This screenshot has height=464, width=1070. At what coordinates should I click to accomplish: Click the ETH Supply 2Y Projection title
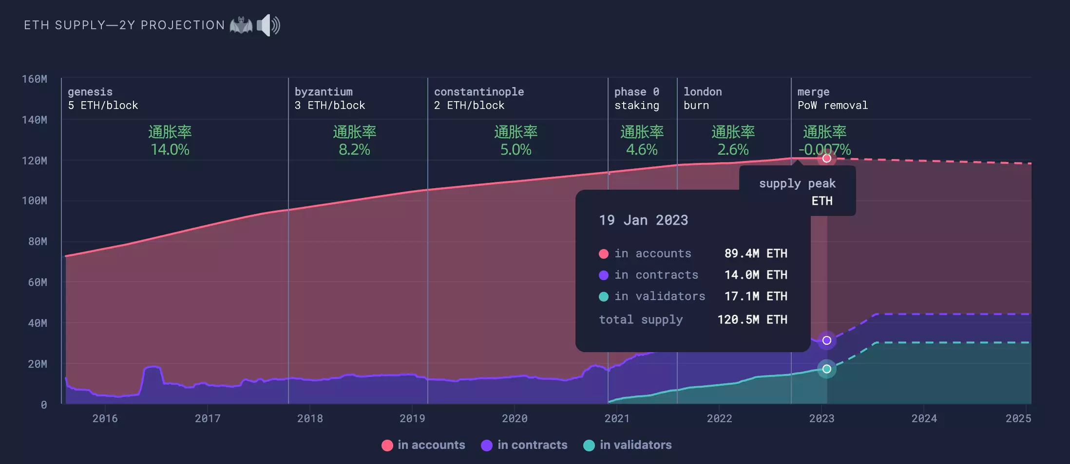(x=124, y=25)
